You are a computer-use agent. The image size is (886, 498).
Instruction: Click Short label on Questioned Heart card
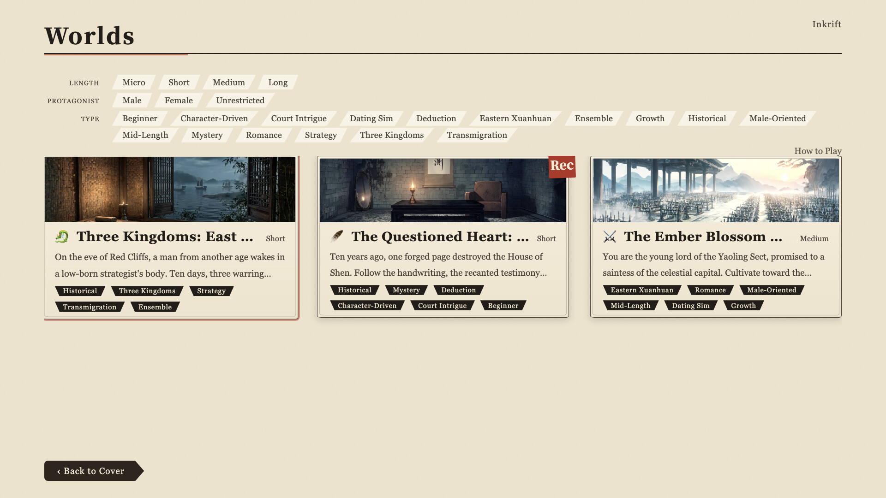point(546,239)
